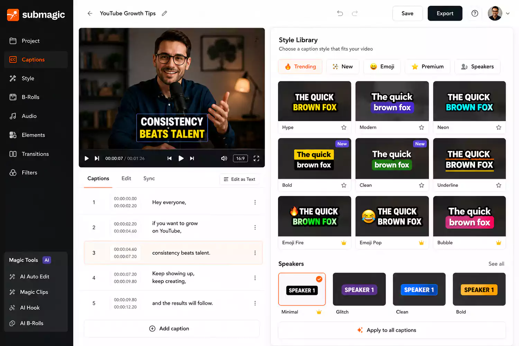Open Project in the sidebar
The height and width of the screenshot is (346, 519).
36,41
